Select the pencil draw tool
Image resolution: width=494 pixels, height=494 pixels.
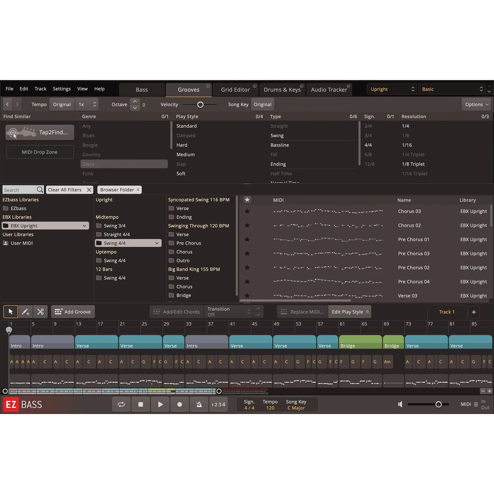[x=25, y=312]
